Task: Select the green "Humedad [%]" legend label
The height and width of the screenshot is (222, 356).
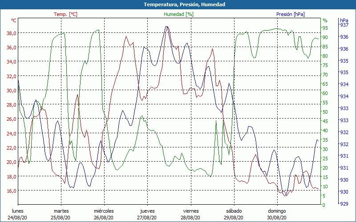Action: (179, 14)
